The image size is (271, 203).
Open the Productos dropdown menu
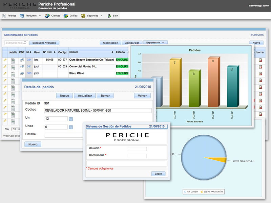pyautogui.click(x=40, y=16)
